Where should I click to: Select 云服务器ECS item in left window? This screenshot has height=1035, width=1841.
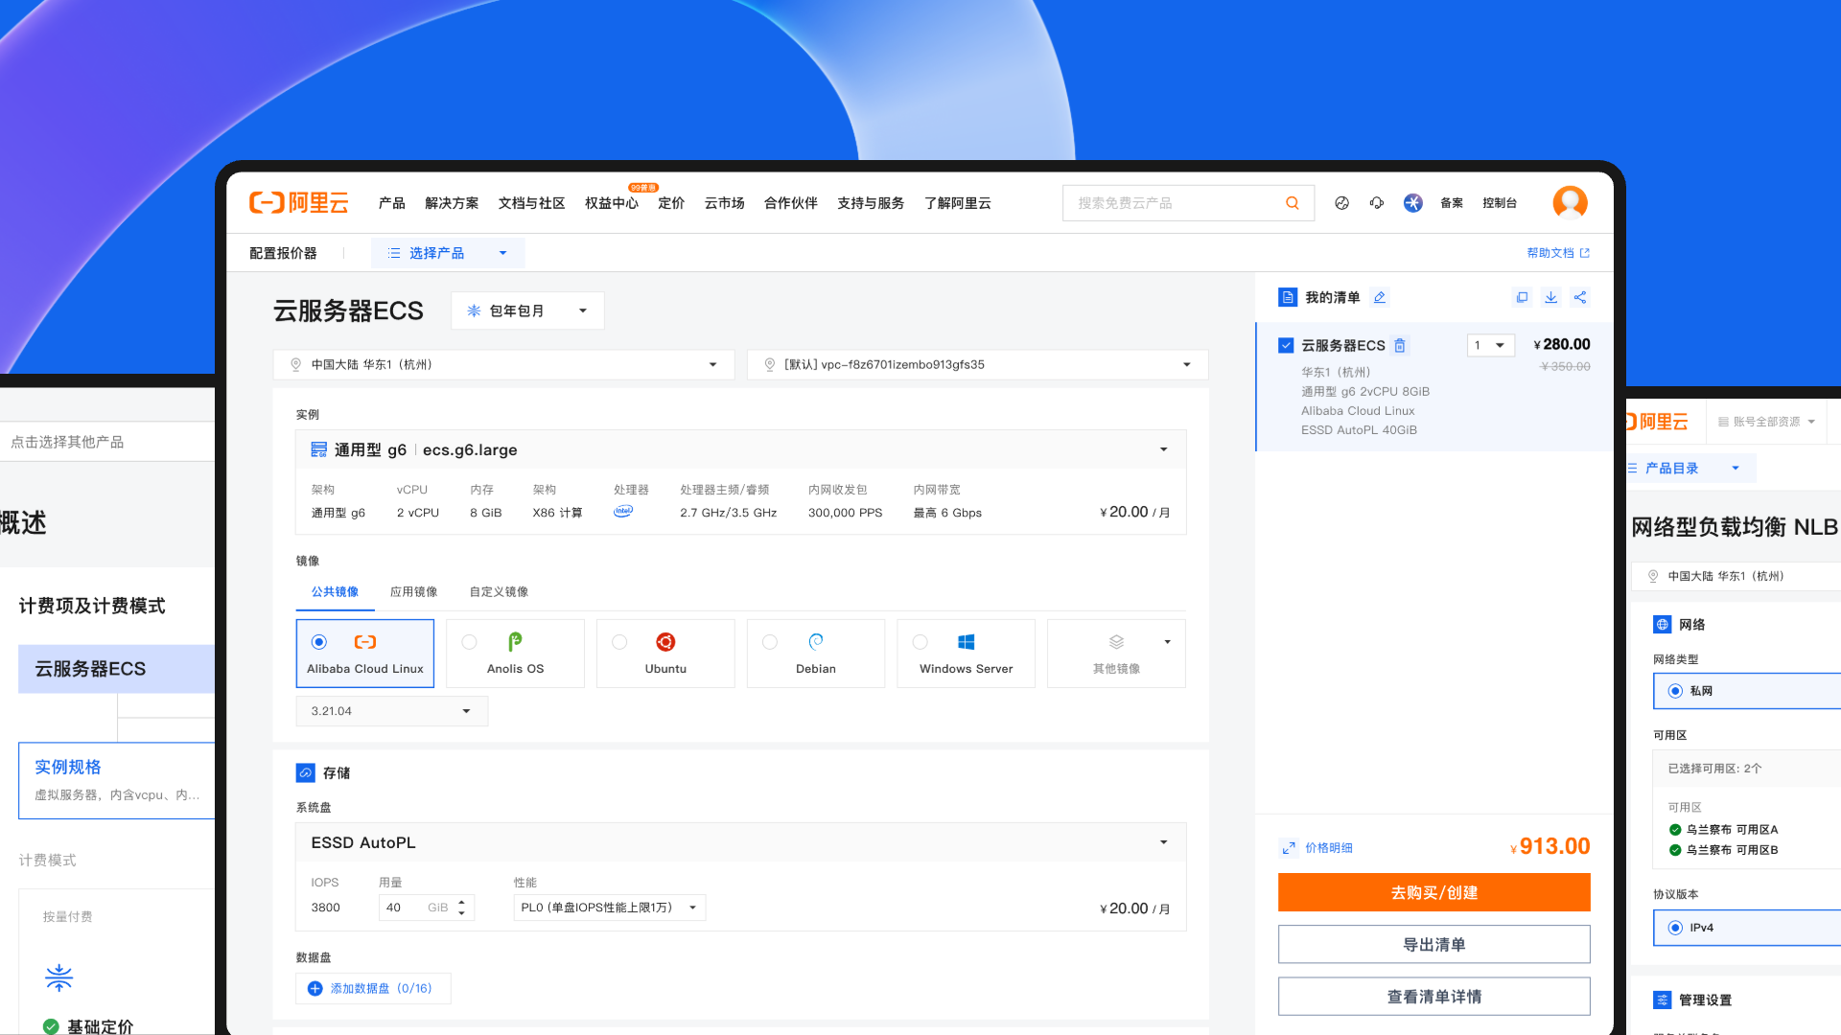pos(117,669)
